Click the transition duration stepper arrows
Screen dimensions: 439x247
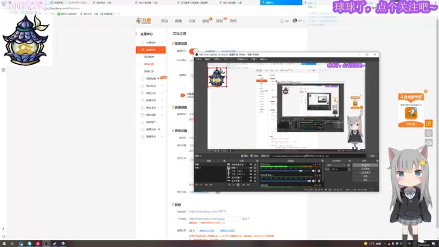[349, 169]
